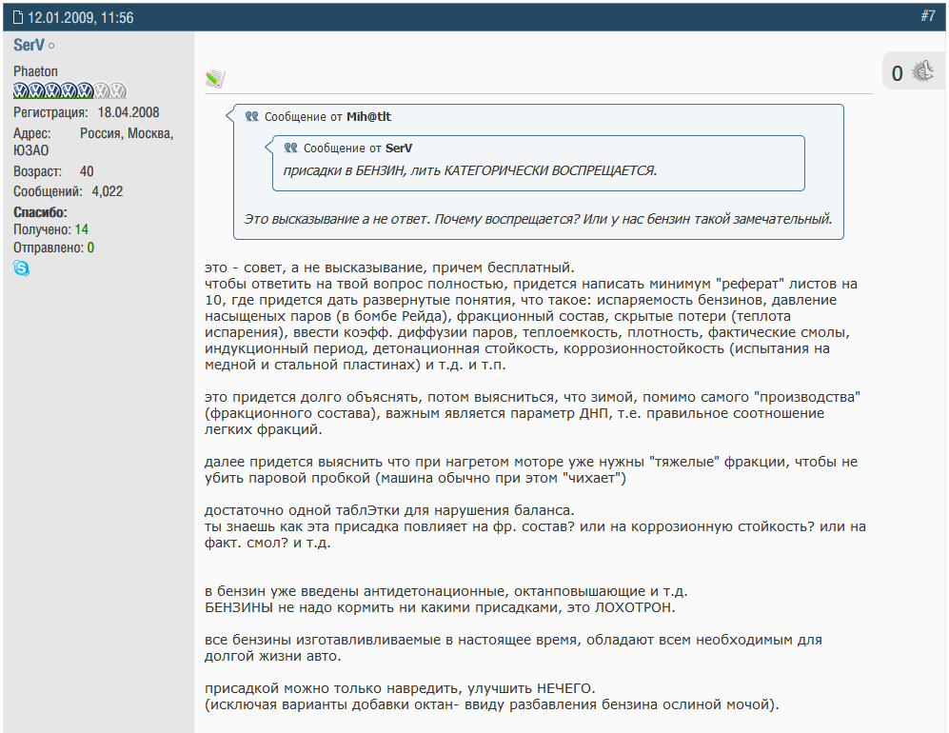Image resolution: width=949 pixels, height=733 pixels.
Task: Click the Отправлено 0 value
Action: [x=90, y=248]
